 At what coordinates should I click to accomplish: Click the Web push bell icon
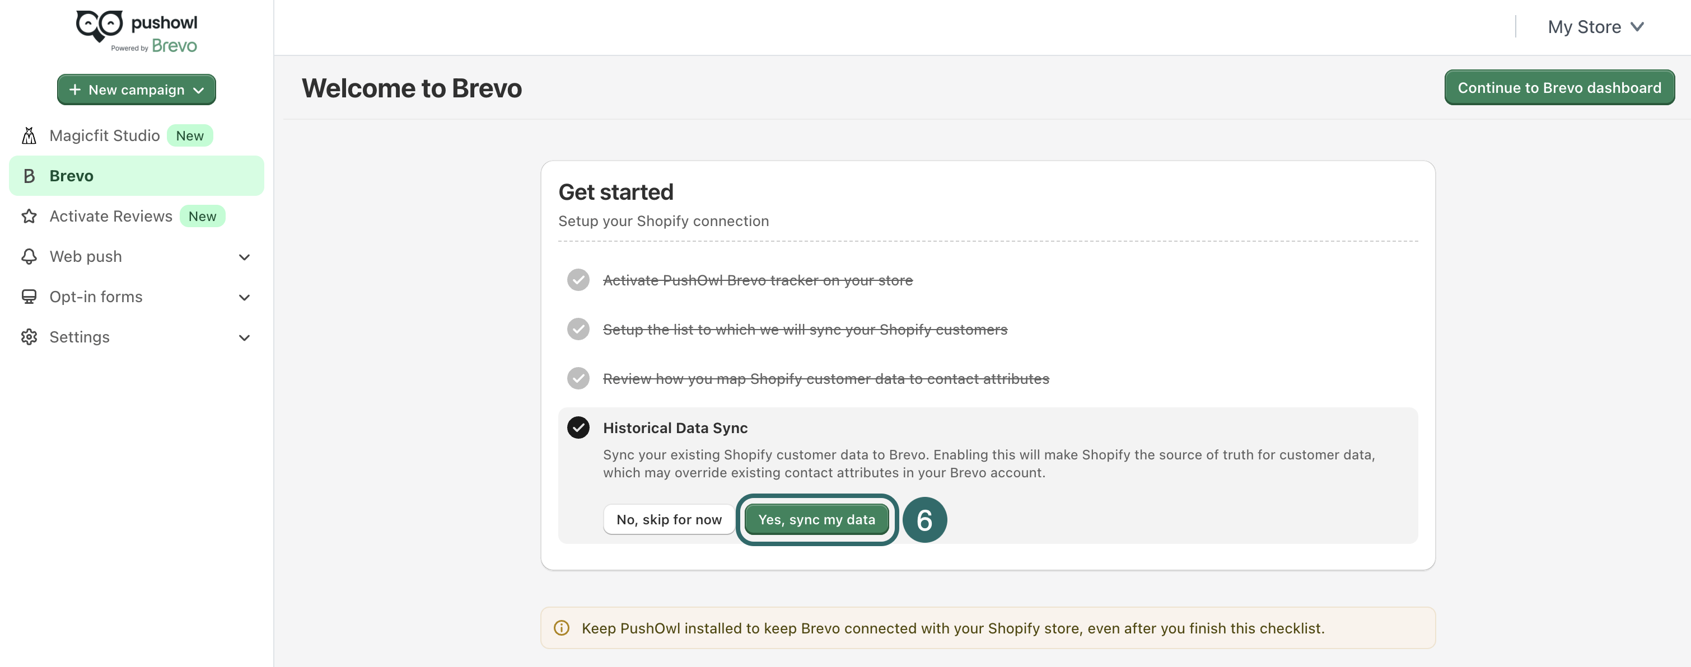coord(29,256)
